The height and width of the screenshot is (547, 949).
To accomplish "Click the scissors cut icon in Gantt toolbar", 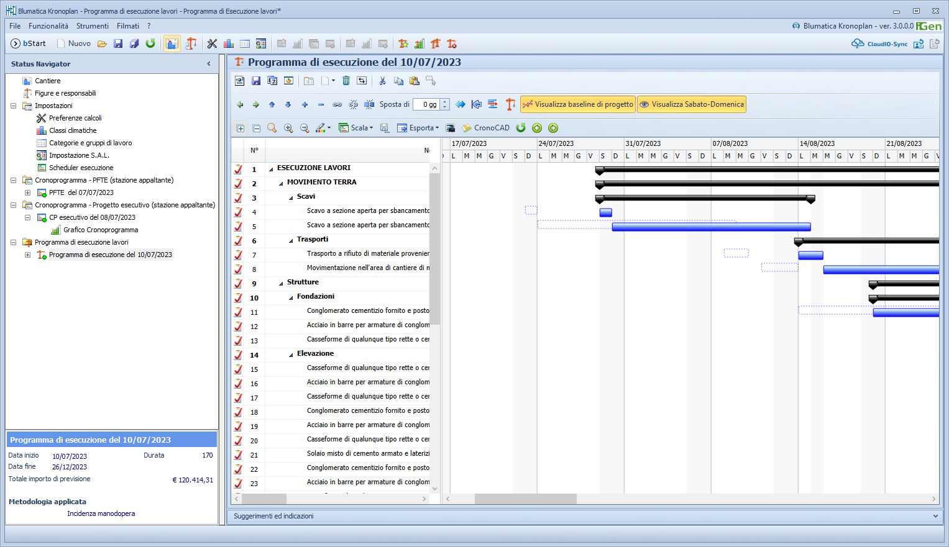I will pos(382,81).
